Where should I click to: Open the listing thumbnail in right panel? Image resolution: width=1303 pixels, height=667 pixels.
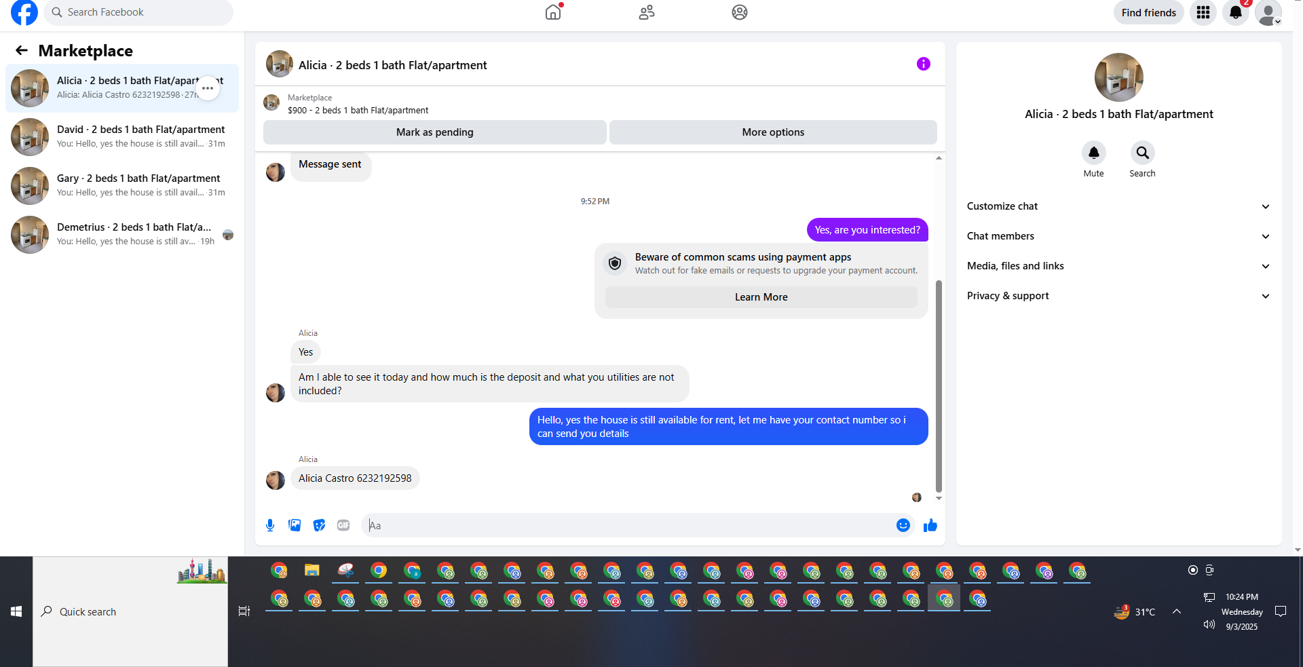1119,77
